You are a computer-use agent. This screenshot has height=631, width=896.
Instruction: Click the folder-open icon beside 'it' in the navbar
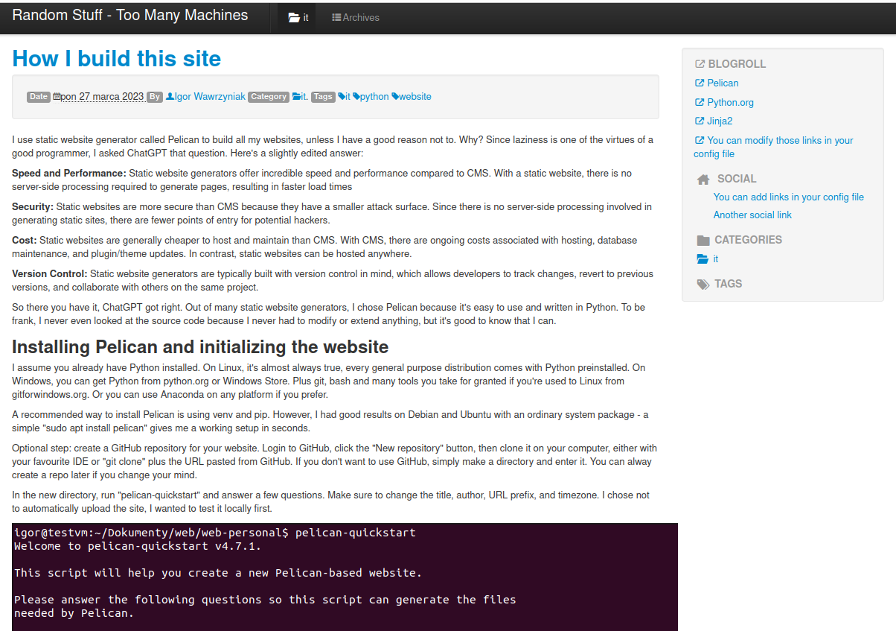[x=294, y=18]
